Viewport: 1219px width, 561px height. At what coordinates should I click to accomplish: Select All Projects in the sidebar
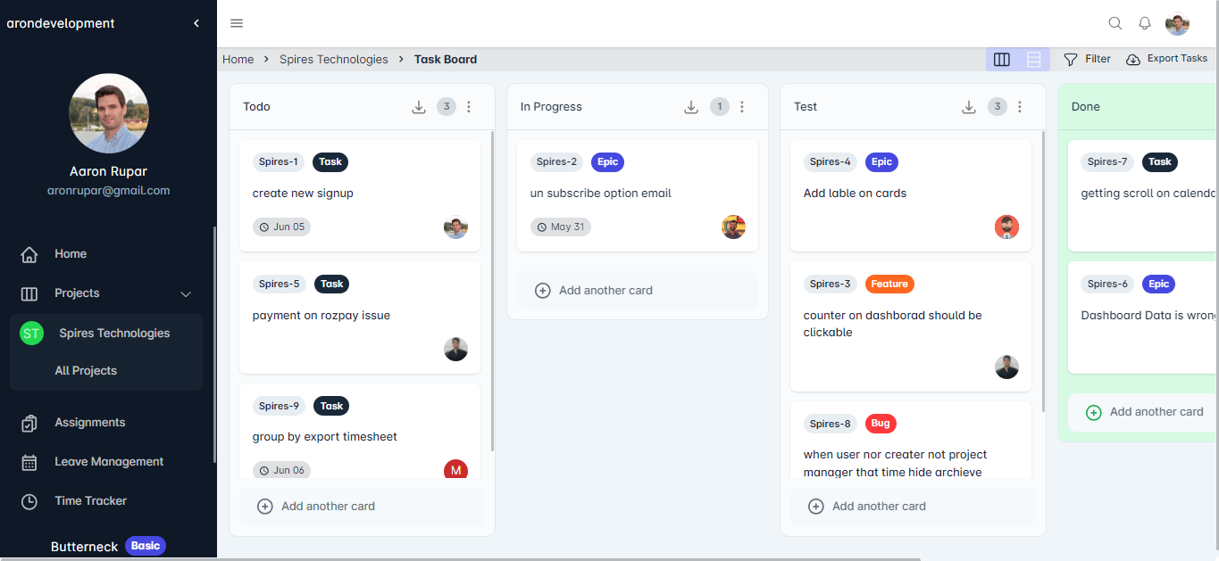point(88,370)
